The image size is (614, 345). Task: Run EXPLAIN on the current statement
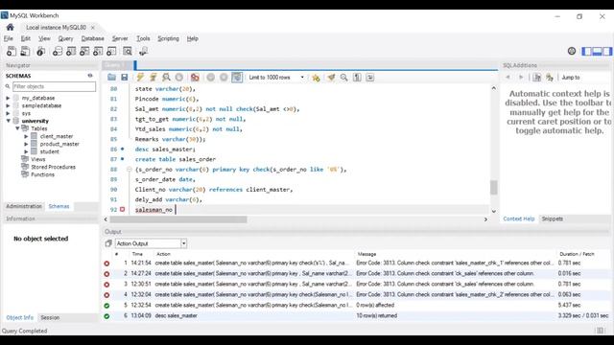[166, 78]
